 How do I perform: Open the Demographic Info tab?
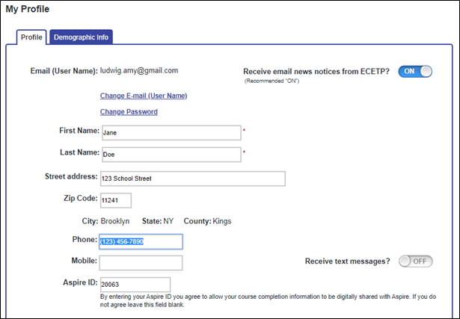click(82, 37)
